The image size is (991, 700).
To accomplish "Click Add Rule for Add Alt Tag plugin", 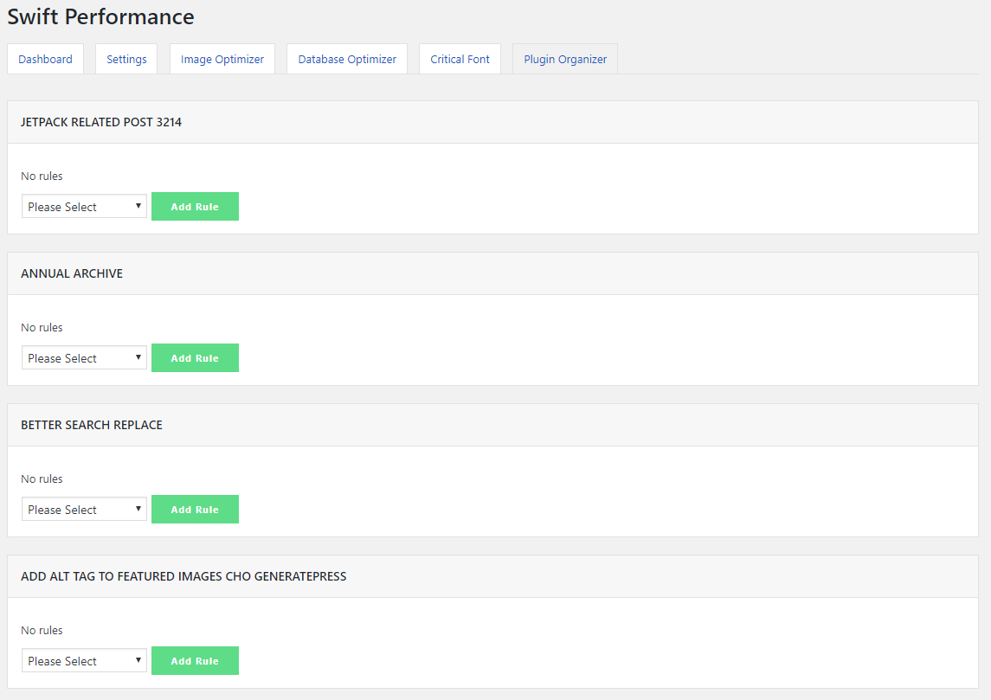I will coord(196,661).
